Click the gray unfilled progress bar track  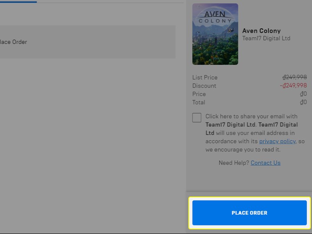tap(110, 3)
